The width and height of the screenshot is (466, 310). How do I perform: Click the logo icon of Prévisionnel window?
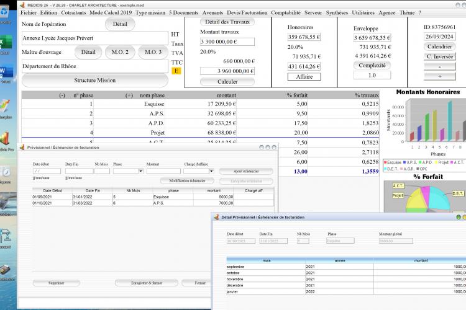click(22, 147)
